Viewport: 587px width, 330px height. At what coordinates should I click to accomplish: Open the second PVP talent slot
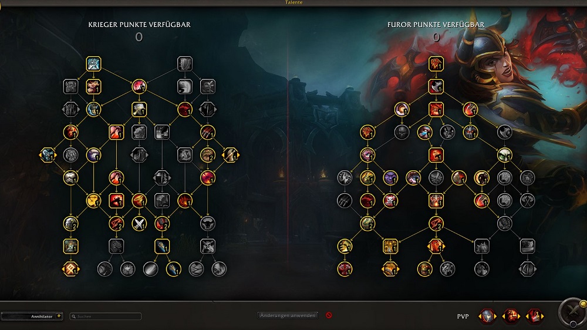(x=511, y=316)
